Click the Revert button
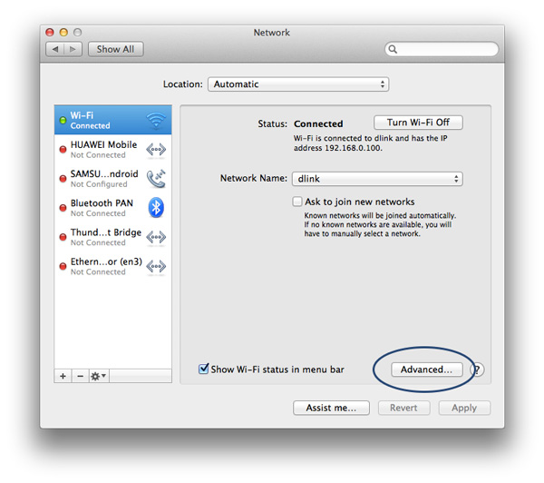The image size is (544, 483). point(403,408)
